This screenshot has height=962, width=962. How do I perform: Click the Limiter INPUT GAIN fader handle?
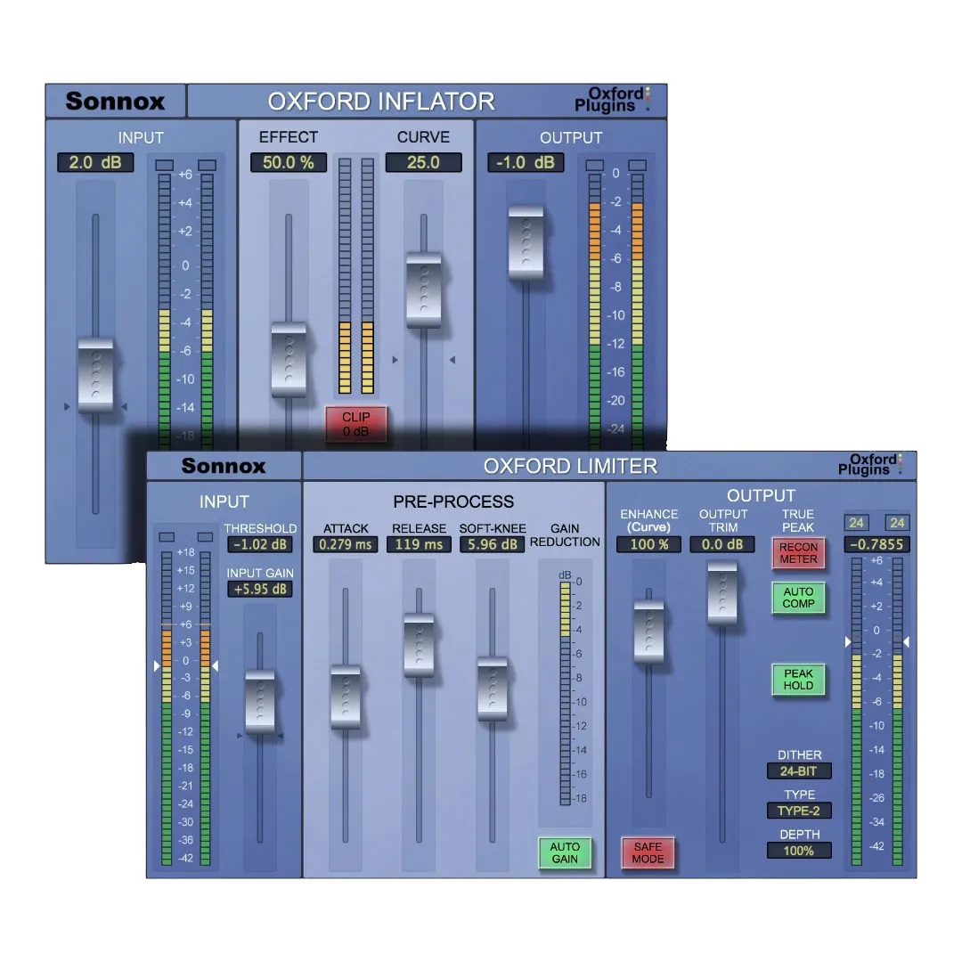click(x=260, y=702)
